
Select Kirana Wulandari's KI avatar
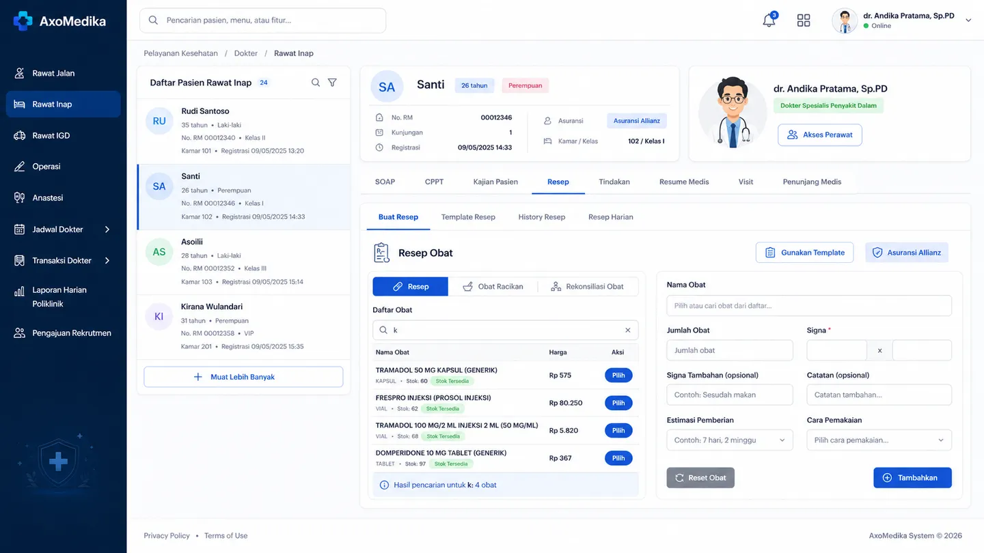[159, 317]
